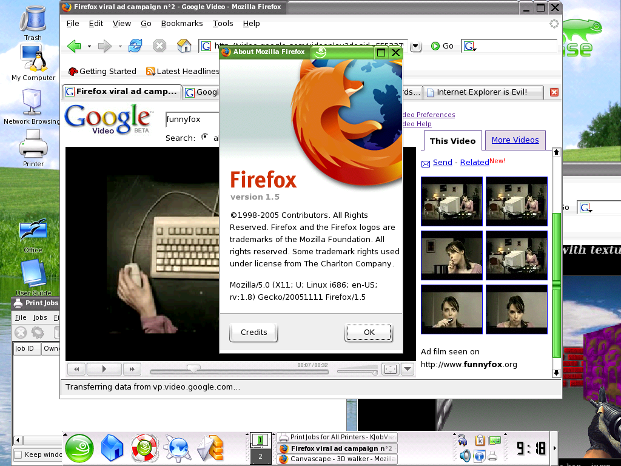Click the video seek slider handle
Viewport: 621px width, 466px height.
[193, 368]
